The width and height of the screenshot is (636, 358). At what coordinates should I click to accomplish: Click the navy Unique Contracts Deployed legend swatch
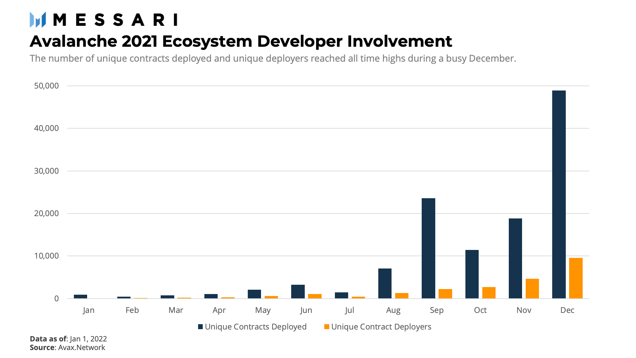coord(200,327)
